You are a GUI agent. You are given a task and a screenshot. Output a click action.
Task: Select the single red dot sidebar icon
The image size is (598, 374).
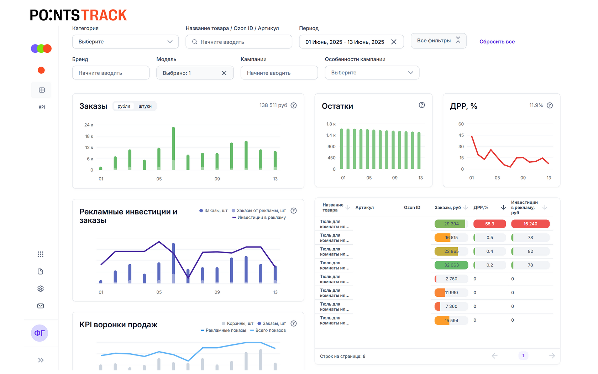tap(41, 70)
